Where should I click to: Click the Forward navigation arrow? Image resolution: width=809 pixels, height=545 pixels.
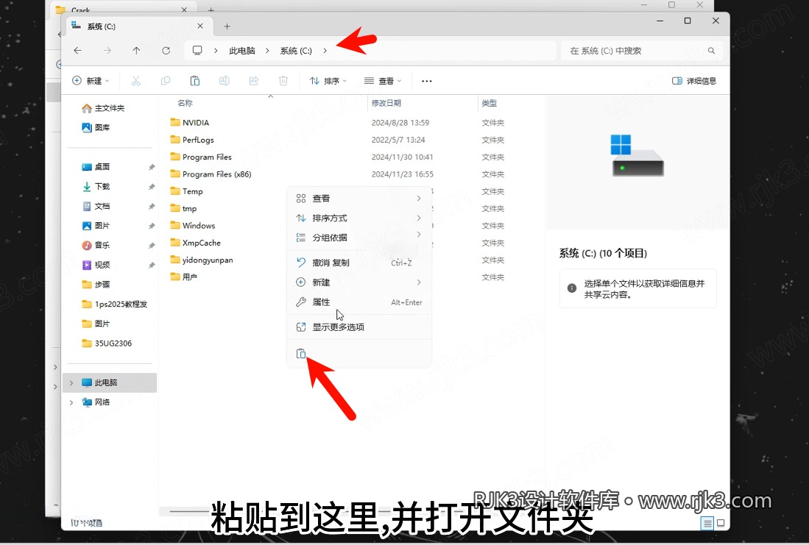[x=107, y=51]
